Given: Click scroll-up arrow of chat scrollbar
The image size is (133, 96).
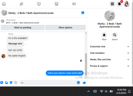Looking at the screenshot, I should (86, 33).
